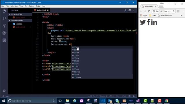Open the Alan bookmark folder in Chrome
The width and height of the screenshot is (185, 104).
coord(153,15)
